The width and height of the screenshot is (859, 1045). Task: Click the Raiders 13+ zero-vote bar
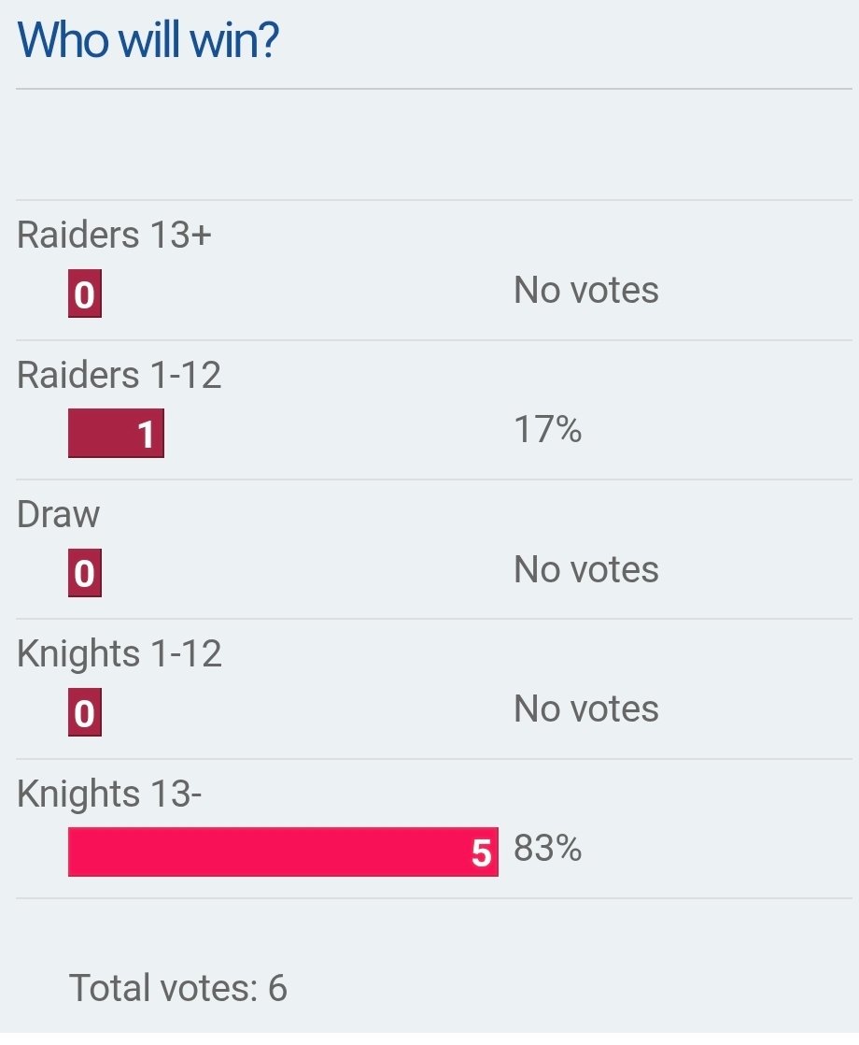click(85, 293)
